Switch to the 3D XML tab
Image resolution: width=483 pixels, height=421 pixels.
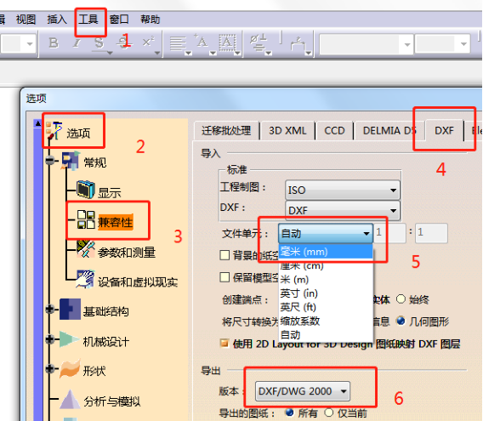287,131
